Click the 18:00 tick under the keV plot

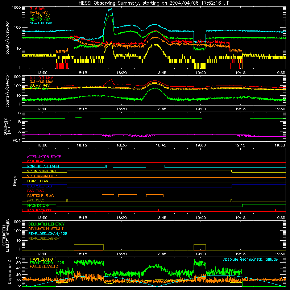(x=42, y=73)
